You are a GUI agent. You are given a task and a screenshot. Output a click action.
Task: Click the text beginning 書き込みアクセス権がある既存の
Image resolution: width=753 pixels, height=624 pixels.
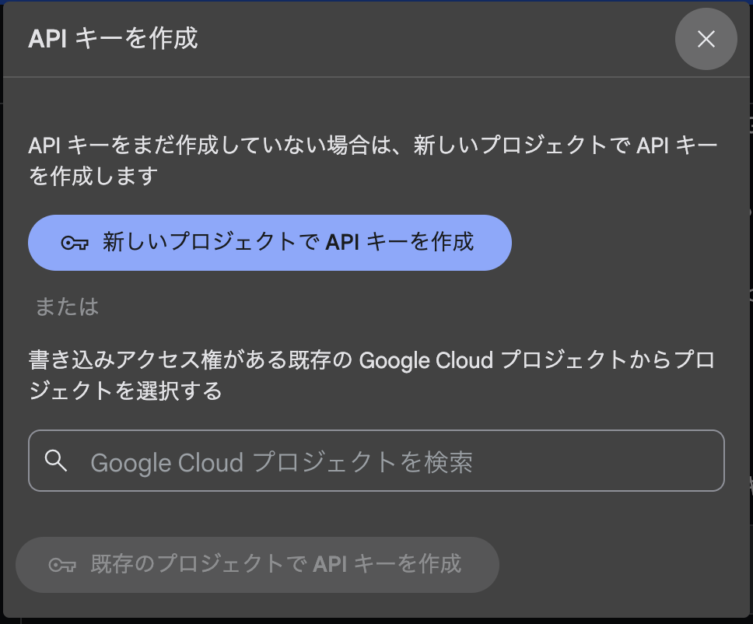pos(372,375)
